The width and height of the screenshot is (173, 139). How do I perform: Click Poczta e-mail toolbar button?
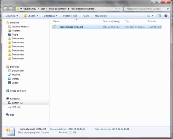point(70,16)
